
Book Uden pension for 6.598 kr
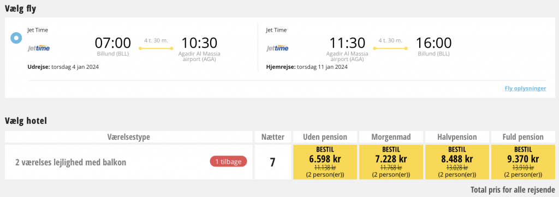coord(325,162)
